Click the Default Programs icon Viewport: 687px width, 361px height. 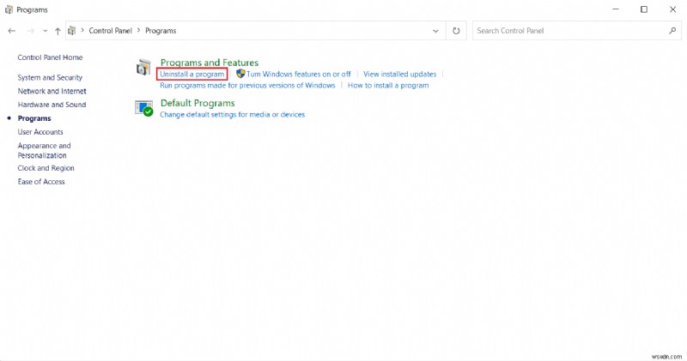(x=143, y=108)
